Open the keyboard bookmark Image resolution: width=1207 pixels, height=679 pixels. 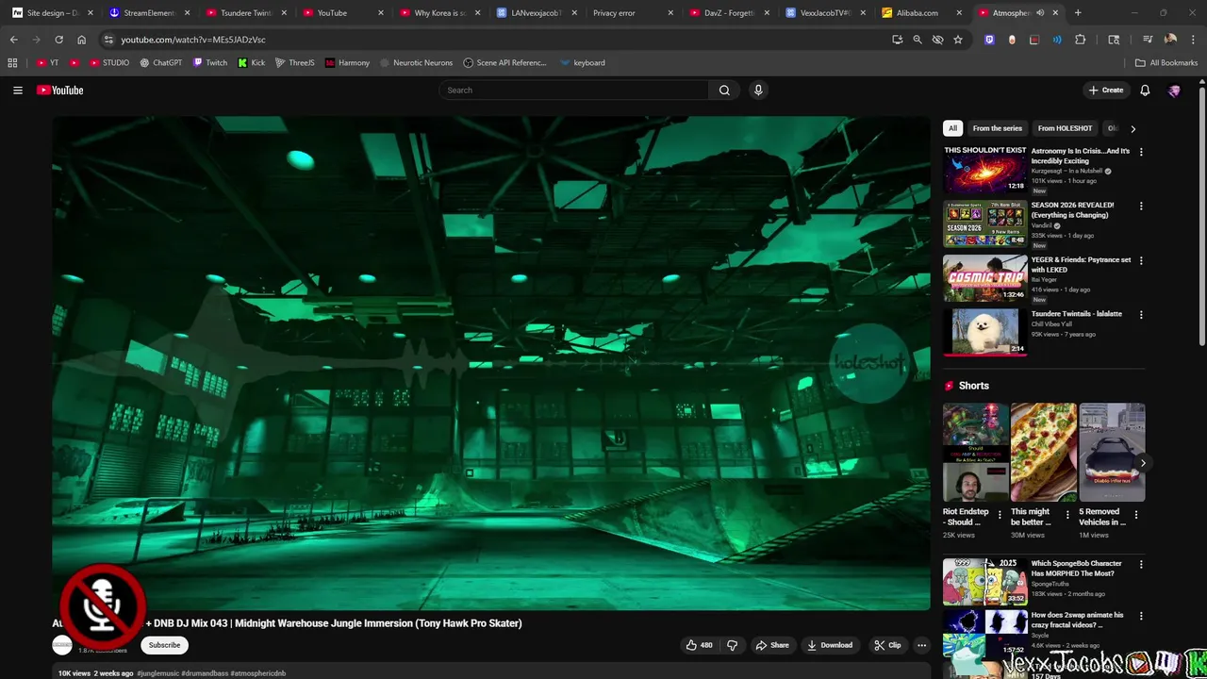[582, 63]
